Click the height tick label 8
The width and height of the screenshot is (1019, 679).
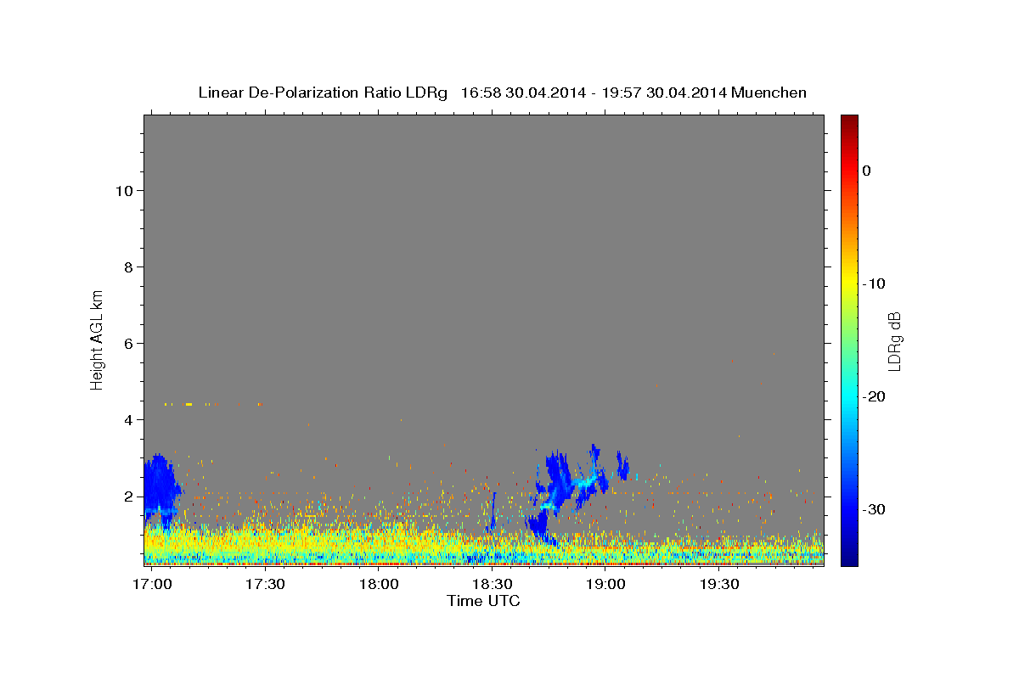click(x=128, y=267)
